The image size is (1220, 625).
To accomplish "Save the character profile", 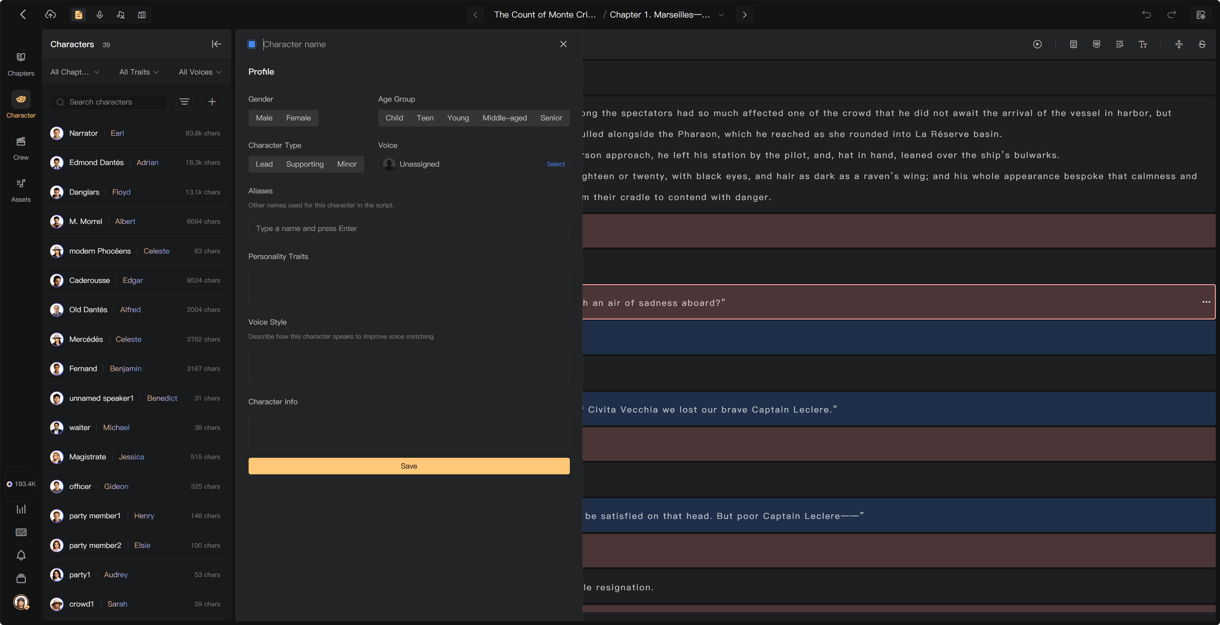I will pyautogui.click(x=409, y=466).
